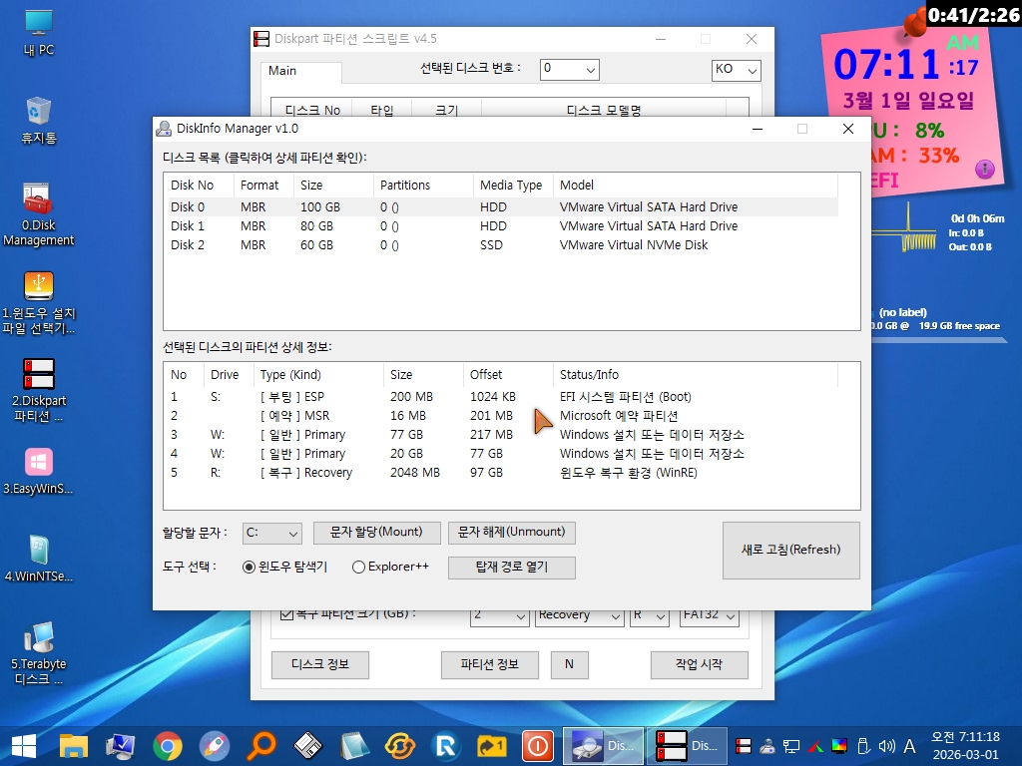Open the 휴지통 recycle bin icon
The height and width of the screenshot is (766, 1022).
point(39,121)
